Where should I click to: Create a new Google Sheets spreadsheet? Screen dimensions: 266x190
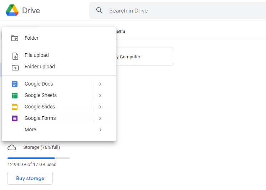point(47,95)
